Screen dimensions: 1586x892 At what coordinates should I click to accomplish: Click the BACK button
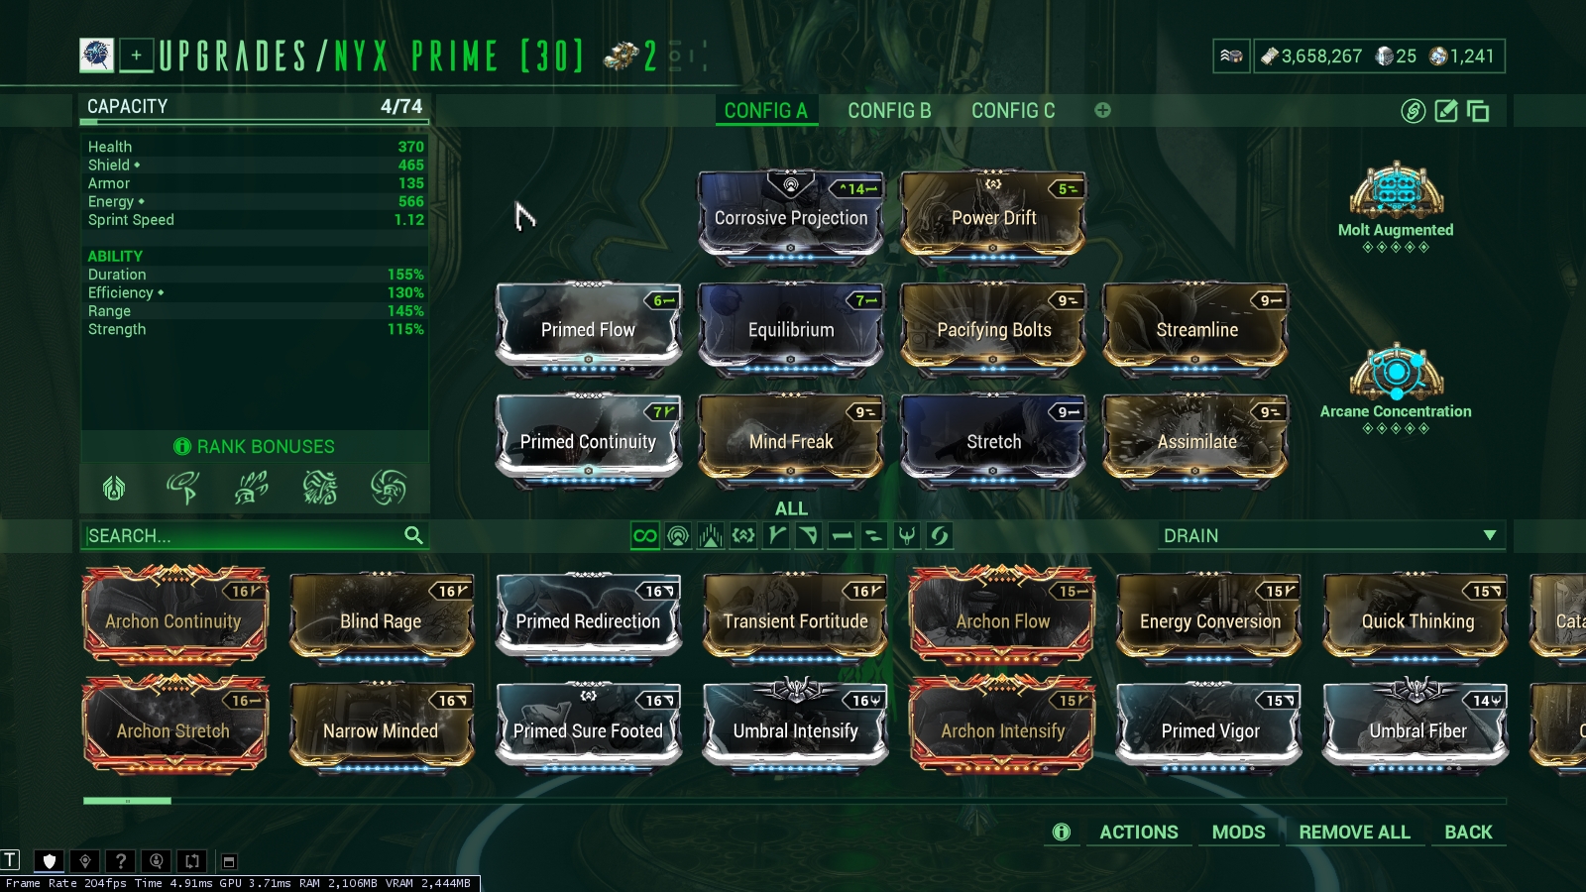click(1468, 833)
